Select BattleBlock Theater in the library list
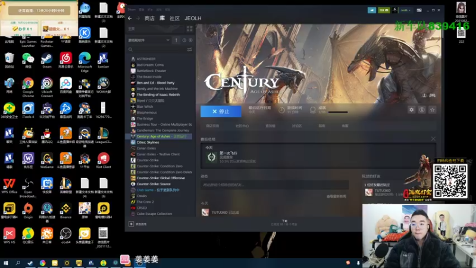 [x=151, y=71]
